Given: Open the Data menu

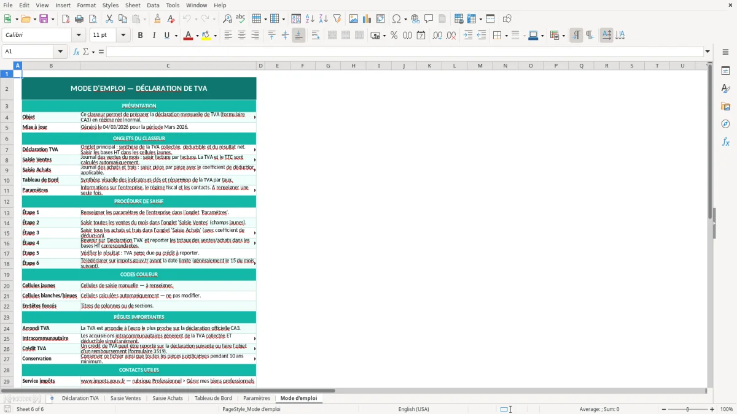Looking at the screenshot, I should pyautogui.click(x=153, y=5).
